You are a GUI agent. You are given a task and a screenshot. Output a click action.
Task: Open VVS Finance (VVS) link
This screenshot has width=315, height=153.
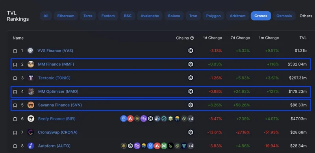(55, 51)
